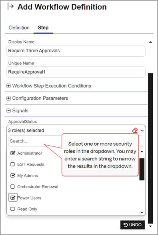The width and height of the screenshot is (158, 235).
Task: Click plus icon beside Configuration Parameters
Action: [8, 98]
